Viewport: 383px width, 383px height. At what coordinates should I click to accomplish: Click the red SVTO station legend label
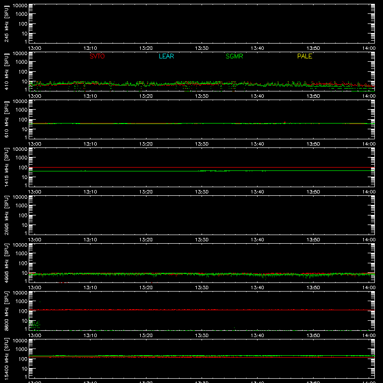tap(97, 56)
